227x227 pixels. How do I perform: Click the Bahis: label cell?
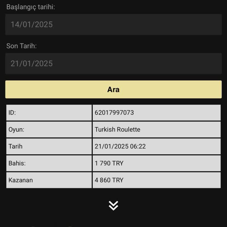click(x=49, y=163)
